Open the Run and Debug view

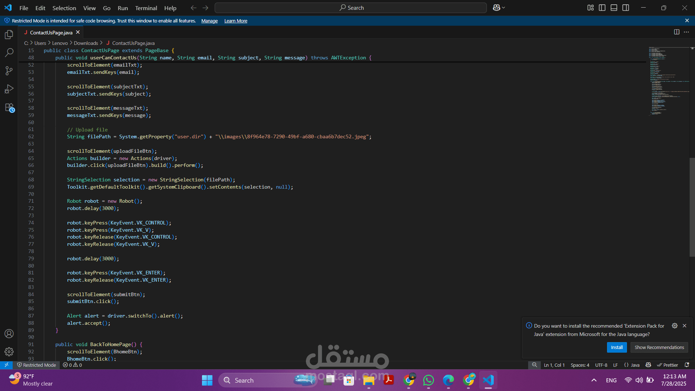(9, 89)
